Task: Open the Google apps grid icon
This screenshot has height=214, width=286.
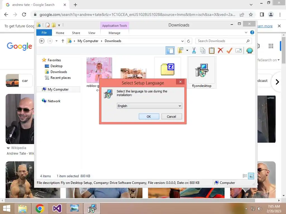Action: point(271,46)
